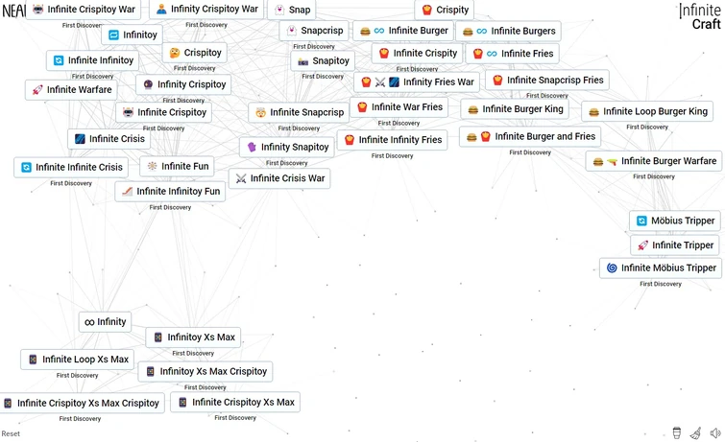This screenshot has width=725, height=442.
Task: Select the Infinity Crispitoy War element
Action: (x=206, y=9)
